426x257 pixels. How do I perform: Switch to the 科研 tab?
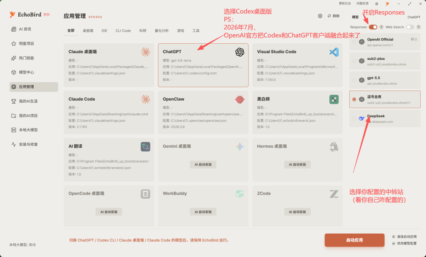point(143,31)
